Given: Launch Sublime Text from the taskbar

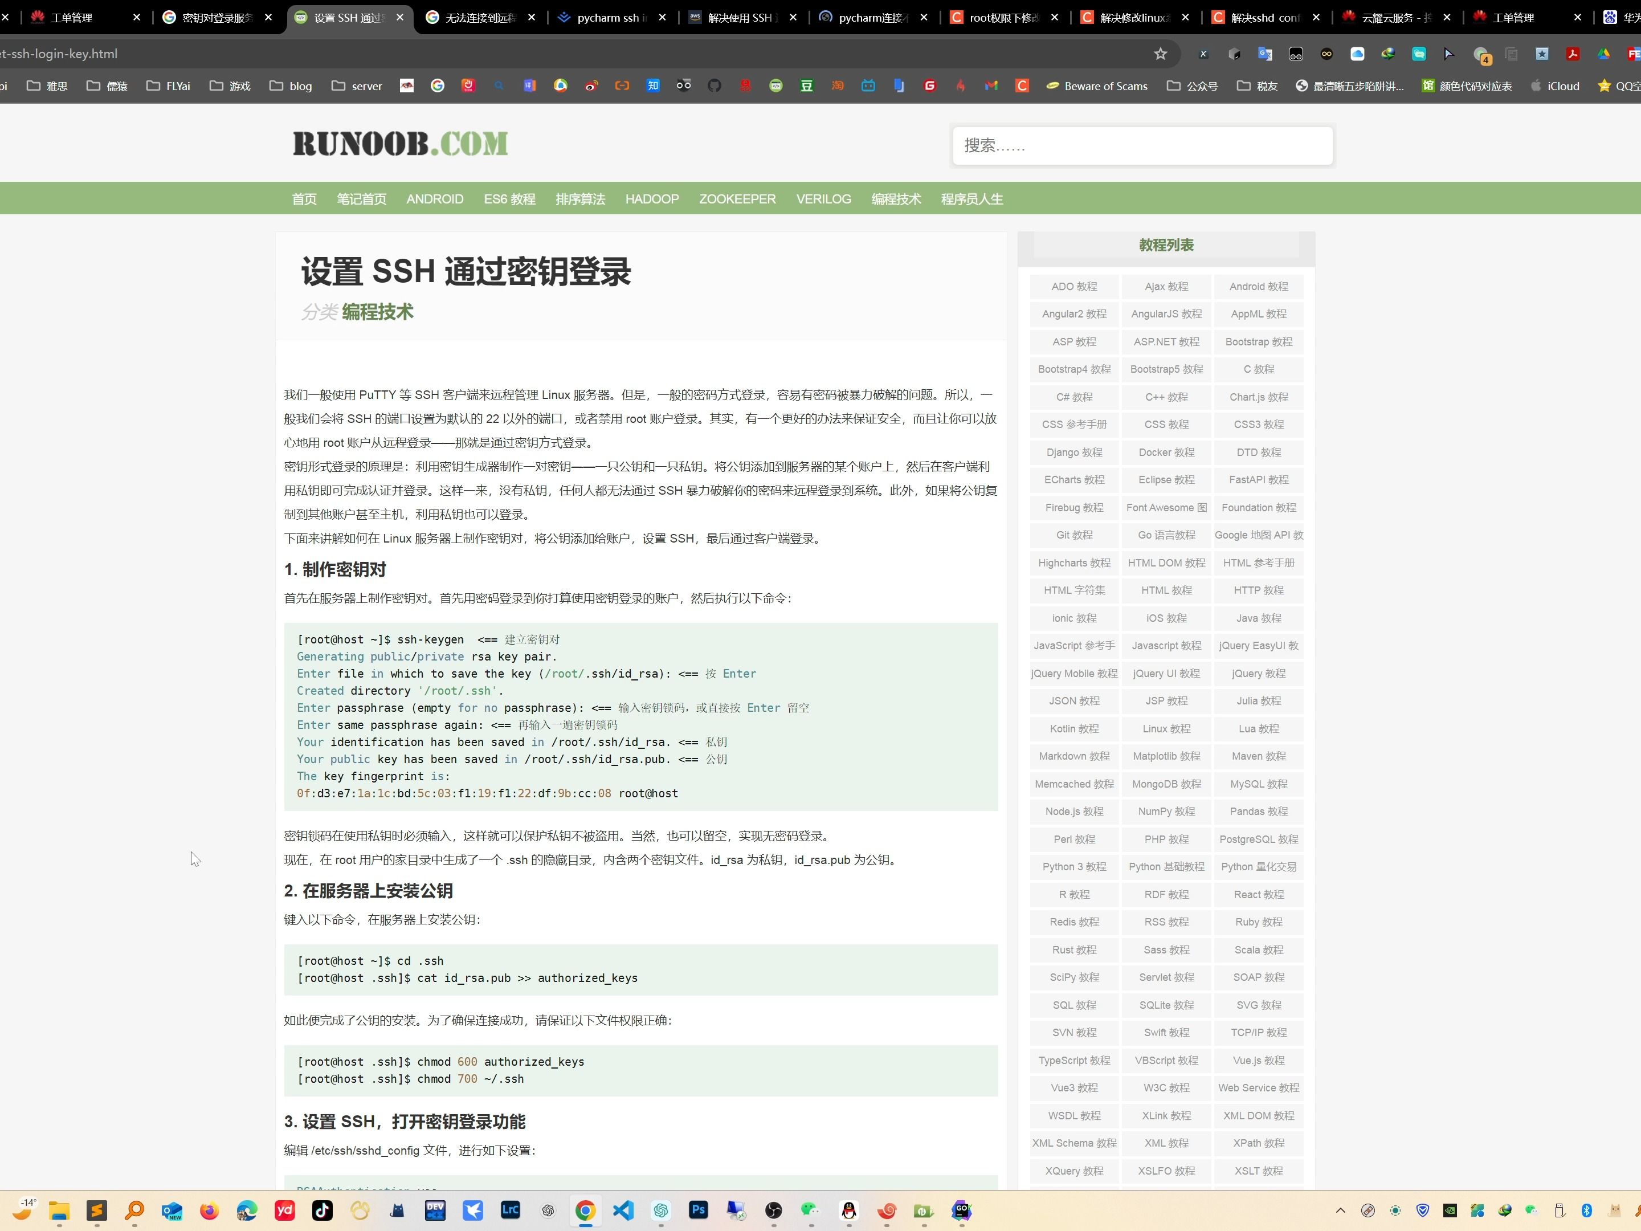Looking at the screenshot, I should (96, 1211).
